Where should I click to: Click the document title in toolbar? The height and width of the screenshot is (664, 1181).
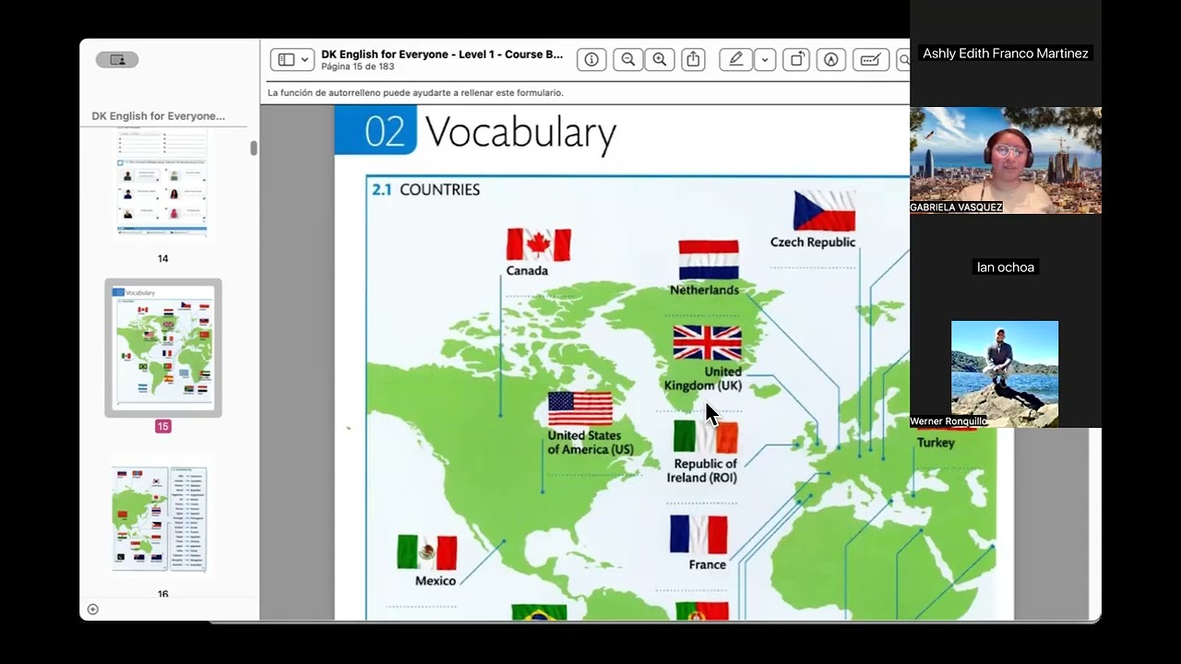point(442,54)
